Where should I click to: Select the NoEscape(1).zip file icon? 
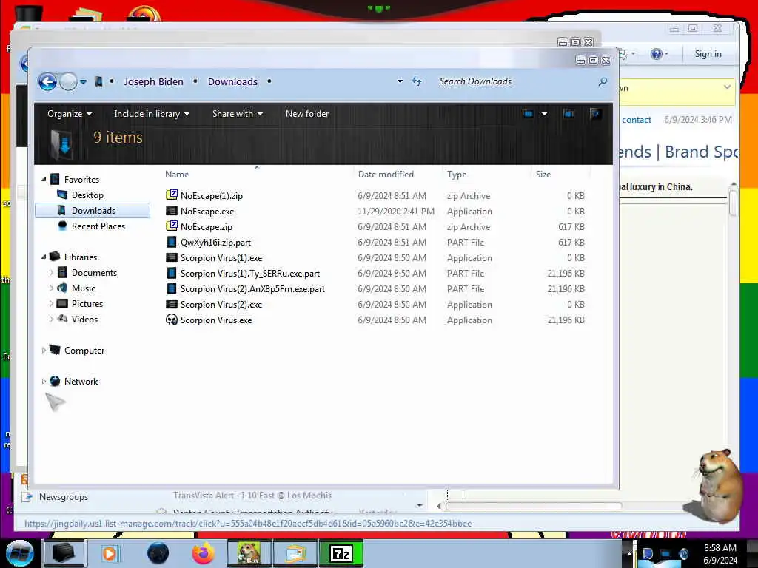(x=172, y=195)
